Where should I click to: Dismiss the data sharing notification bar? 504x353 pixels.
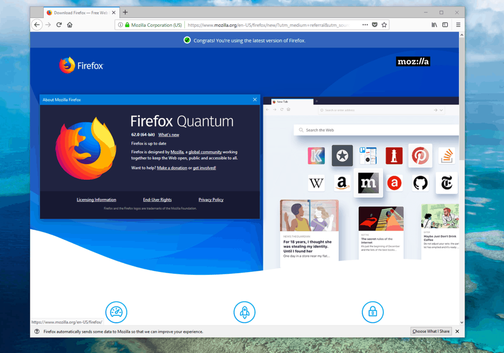[457, 331]
